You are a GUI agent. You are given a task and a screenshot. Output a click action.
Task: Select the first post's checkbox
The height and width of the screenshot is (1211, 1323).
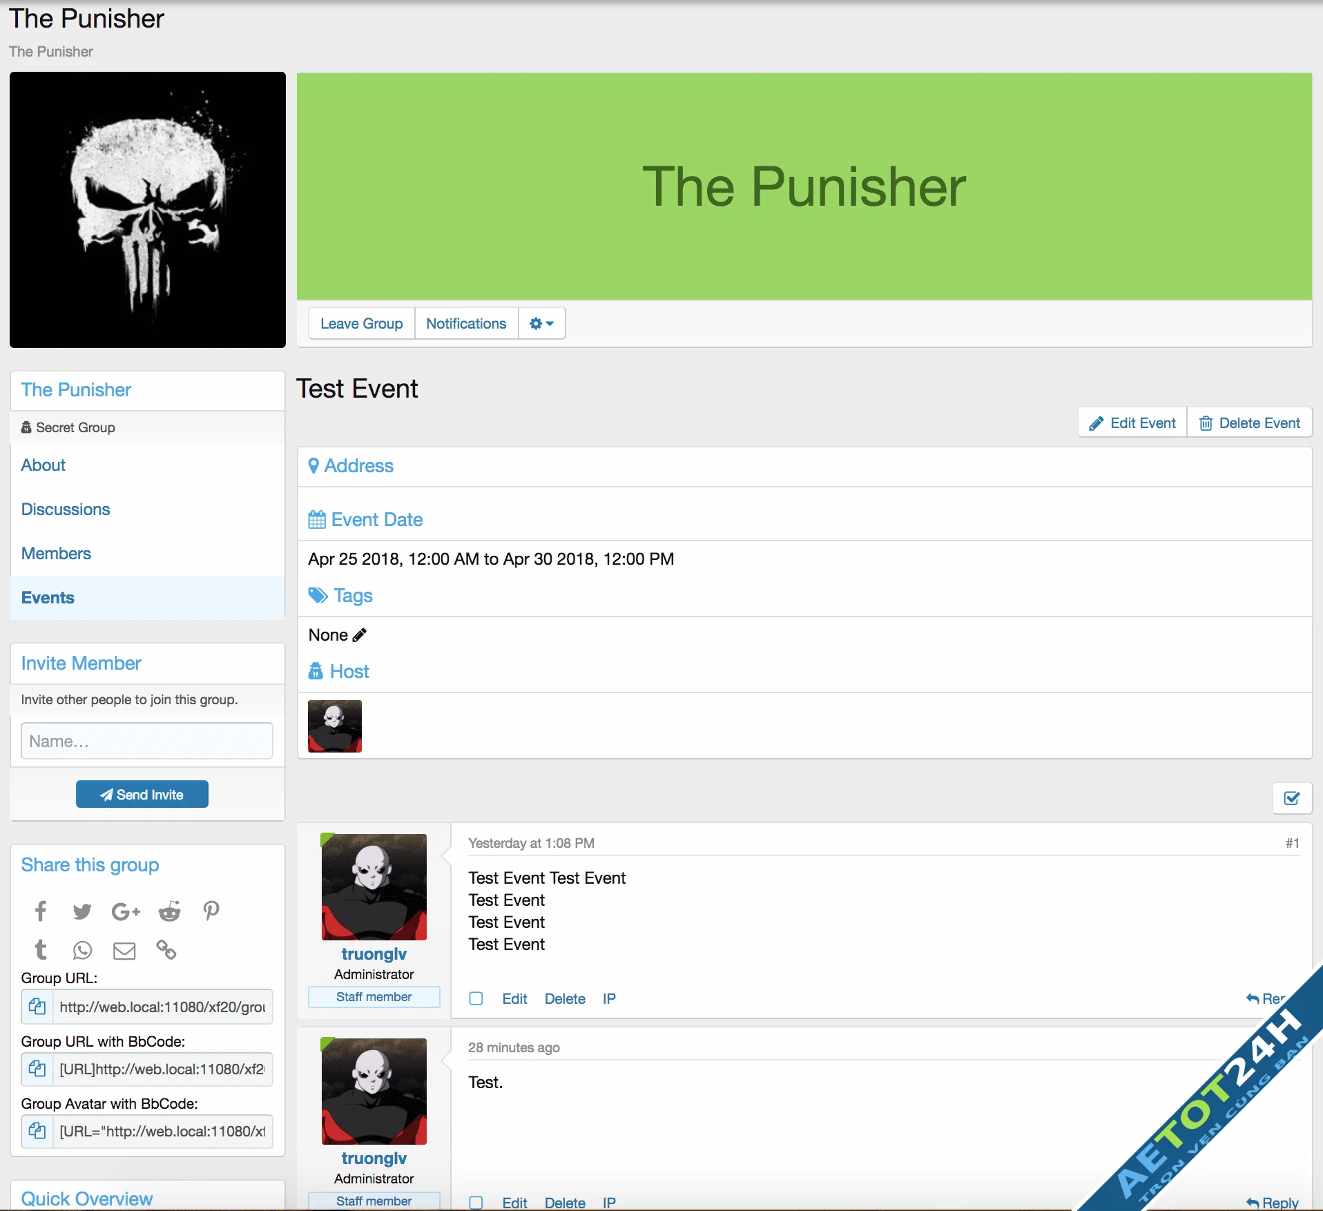(x=476, y=998)
